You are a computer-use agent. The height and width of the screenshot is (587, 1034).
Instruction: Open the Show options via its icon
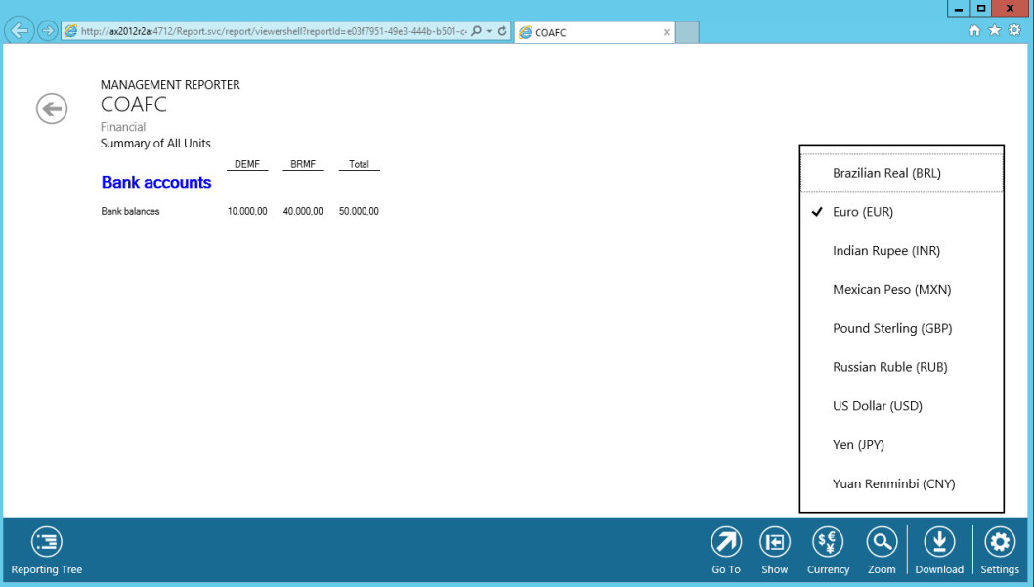[x=775, y=542]
